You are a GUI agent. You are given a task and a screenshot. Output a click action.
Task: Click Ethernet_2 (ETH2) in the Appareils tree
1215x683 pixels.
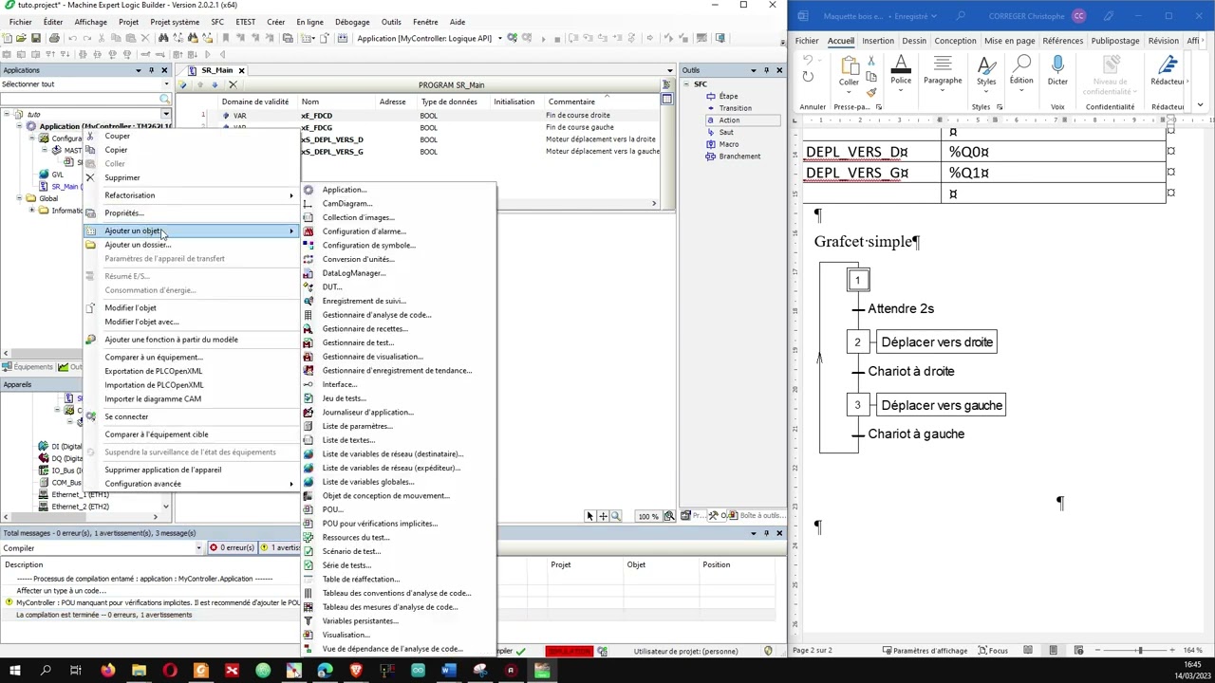80,507
